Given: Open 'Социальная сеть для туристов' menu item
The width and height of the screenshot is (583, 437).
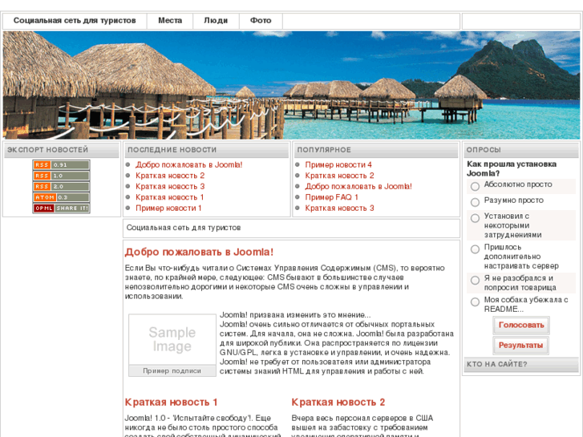Looking at the screenshot, I should pos(75,21).
